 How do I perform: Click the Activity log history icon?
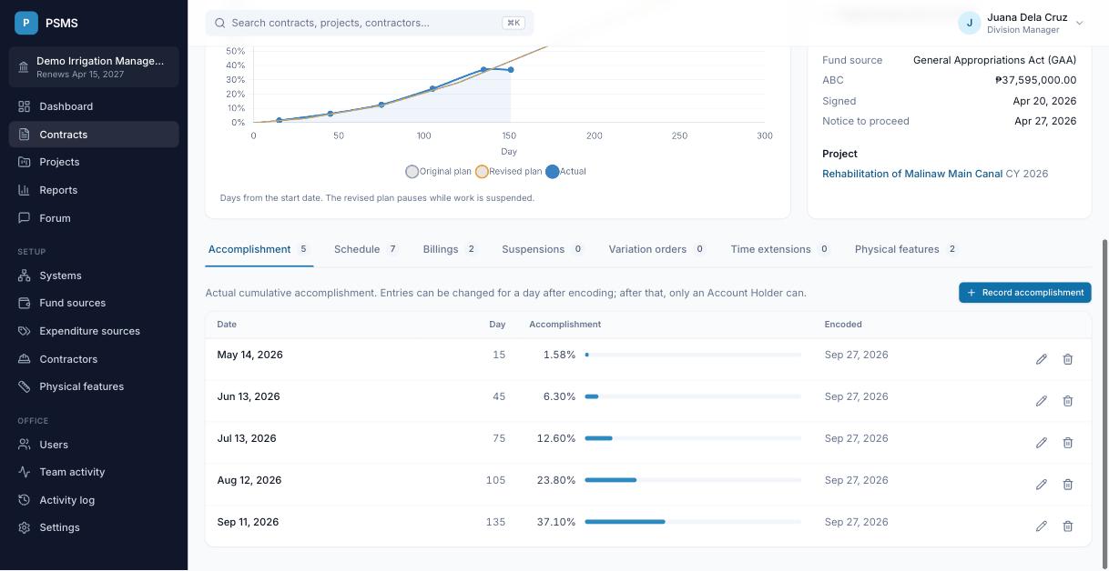click(x=24, y=500)
